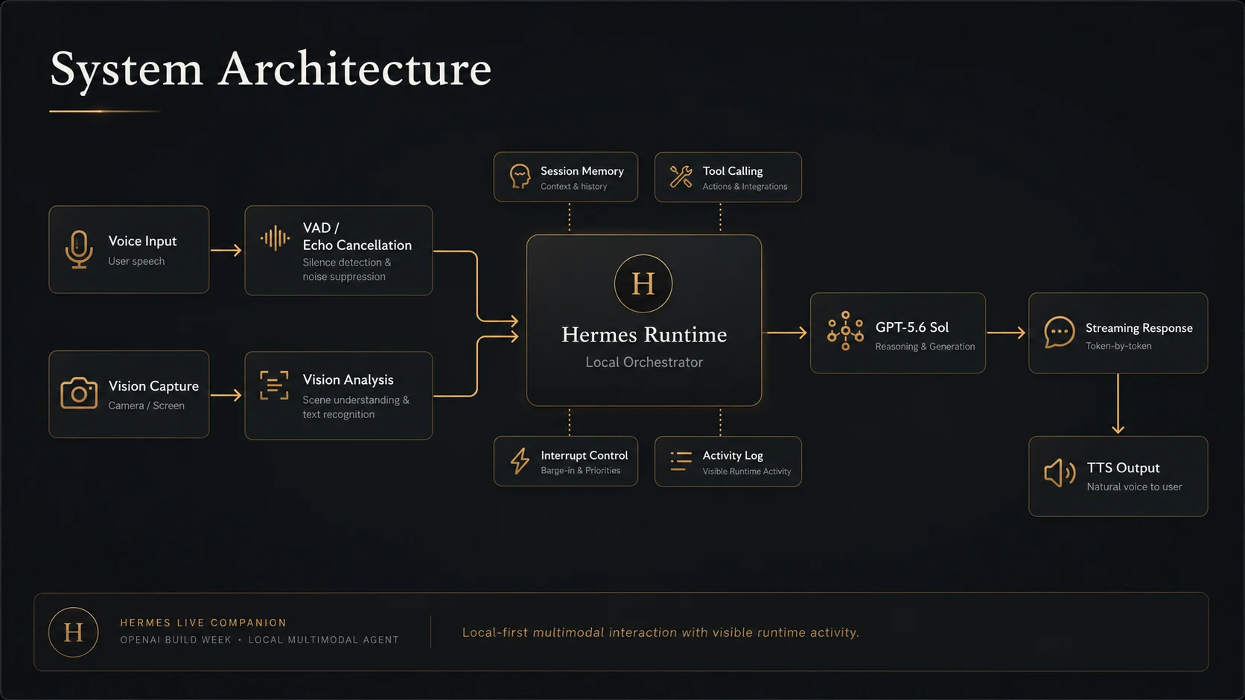1245x700 pixels.
Task: Click the list icon in Activity Log
Action: (681, 461)
